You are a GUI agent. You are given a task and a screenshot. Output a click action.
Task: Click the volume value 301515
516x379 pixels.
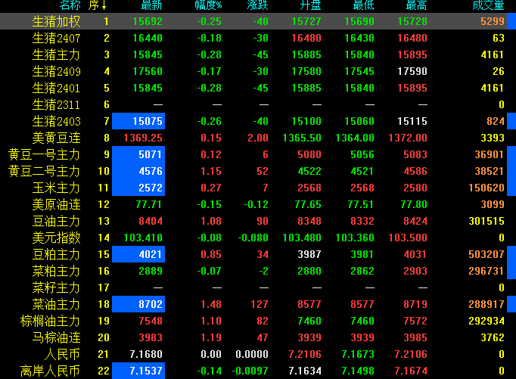(486, 221)
